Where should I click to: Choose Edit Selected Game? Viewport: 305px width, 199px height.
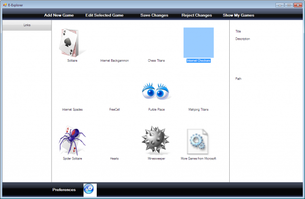coord(104,15)
